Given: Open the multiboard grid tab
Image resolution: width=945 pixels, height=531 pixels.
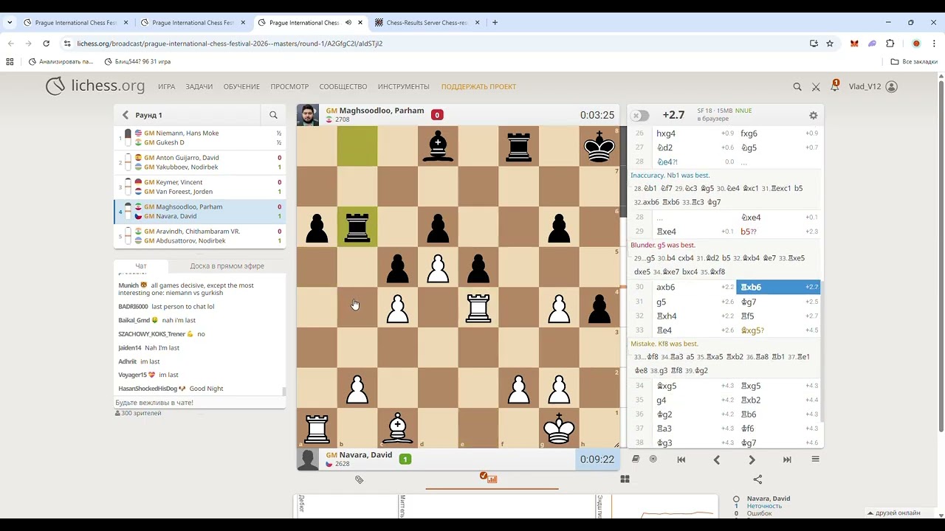Looking at the screenshot, I should coord(625,479).
